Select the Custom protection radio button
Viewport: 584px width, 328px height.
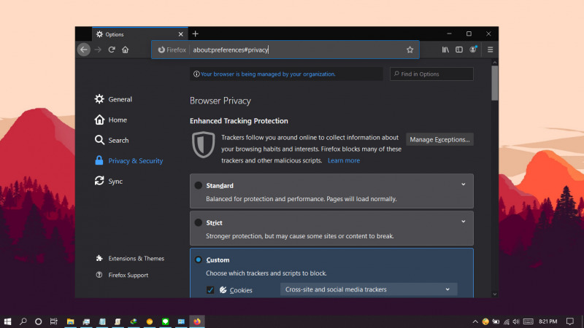(x=198, y=259)
